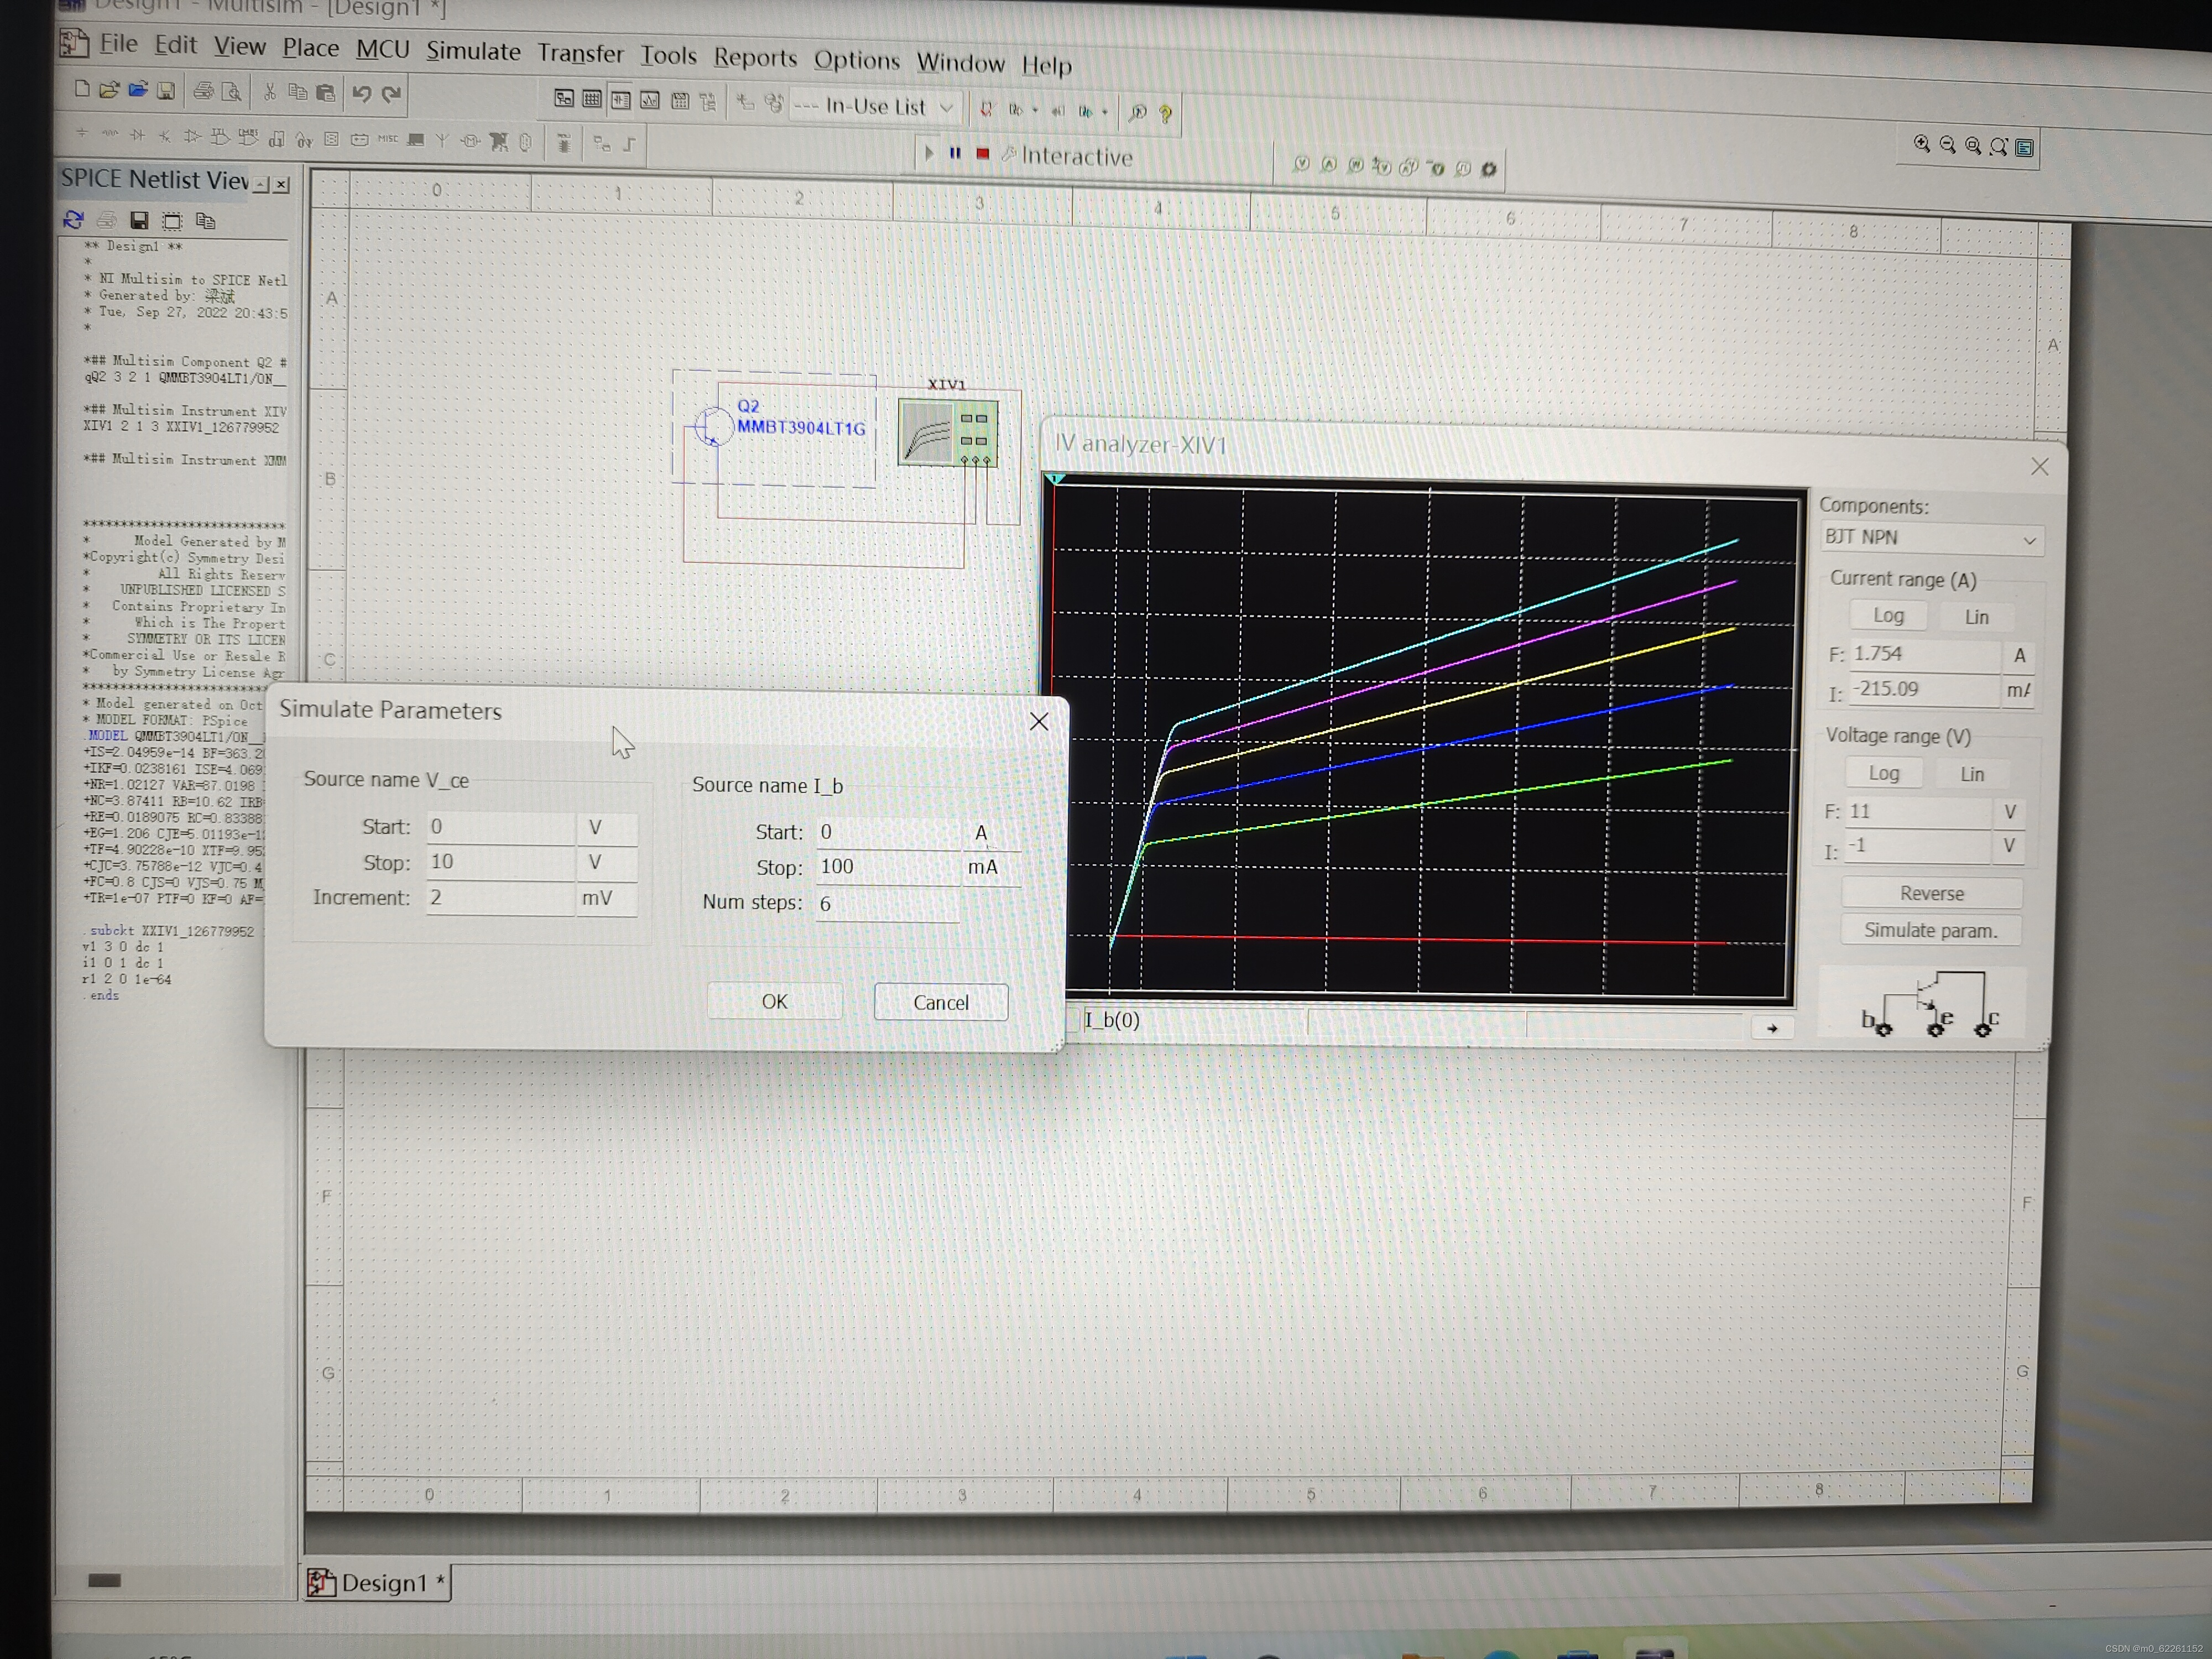Screen dimensions: 2212x1659
Task: Click the Undo arrow icon
Action: pyautogui.click(x=362, y=95)
